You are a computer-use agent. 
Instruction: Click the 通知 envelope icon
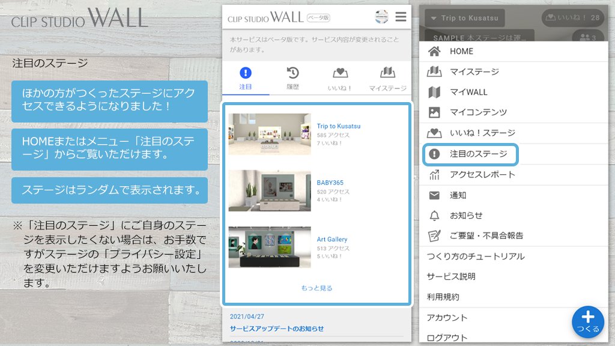[x=434, y=195]
